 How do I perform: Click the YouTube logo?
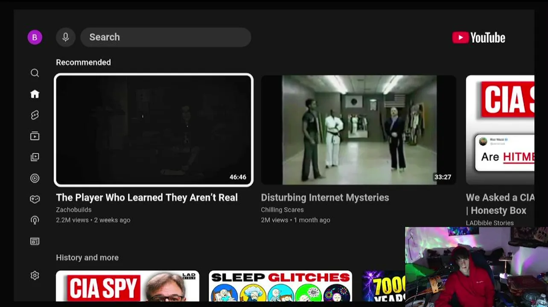coord(479,38)
